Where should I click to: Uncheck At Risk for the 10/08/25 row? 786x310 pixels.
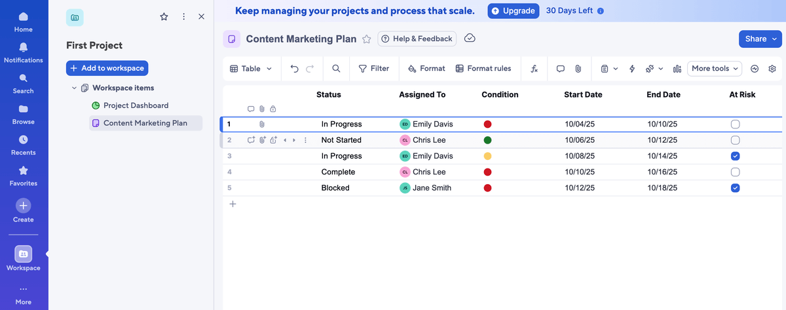click(735, 156)
